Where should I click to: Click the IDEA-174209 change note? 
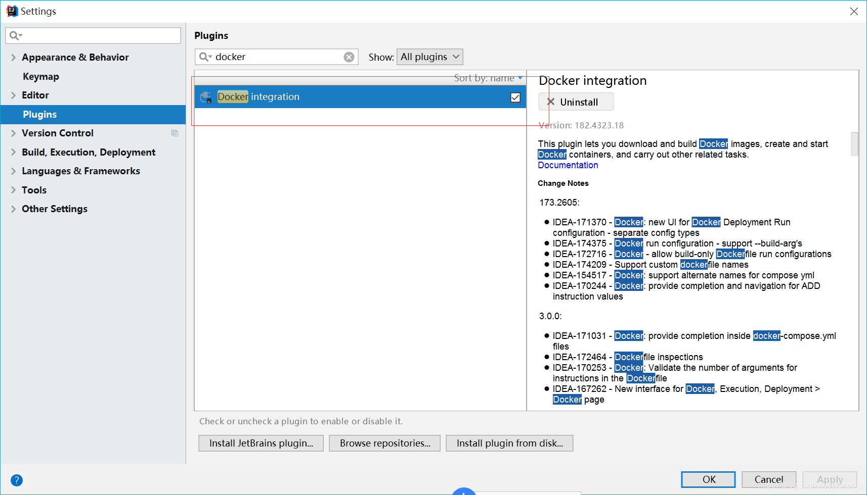[x=651, y=265]
